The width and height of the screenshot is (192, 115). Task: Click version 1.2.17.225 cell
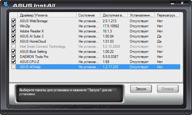(x=110, y=67)
